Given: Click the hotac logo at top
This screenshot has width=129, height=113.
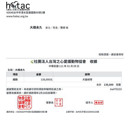Looking at the screenshot, I should click(x=18, y=6).
